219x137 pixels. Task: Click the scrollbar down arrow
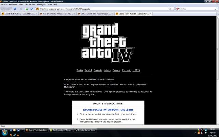pyautogui.click(x=218, y=123)
